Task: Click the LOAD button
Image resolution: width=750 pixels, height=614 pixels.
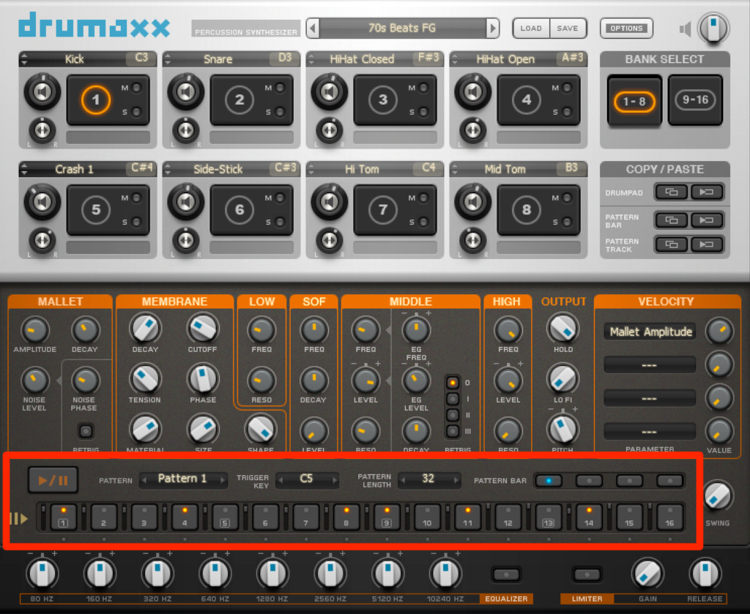Action: click(531, 29)
